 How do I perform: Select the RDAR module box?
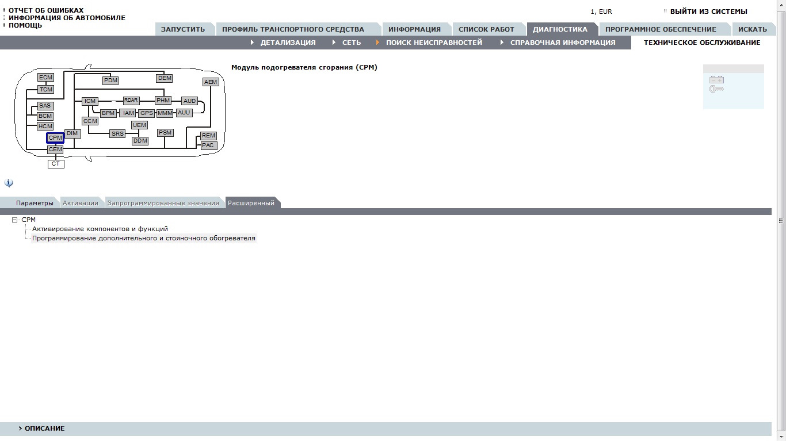(131, 101)
